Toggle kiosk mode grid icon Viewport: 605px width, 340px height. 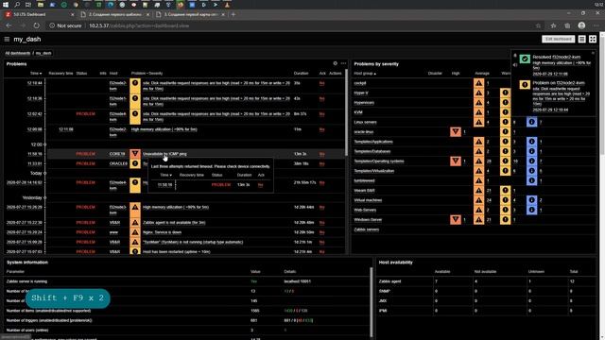(x=593, y=39)
